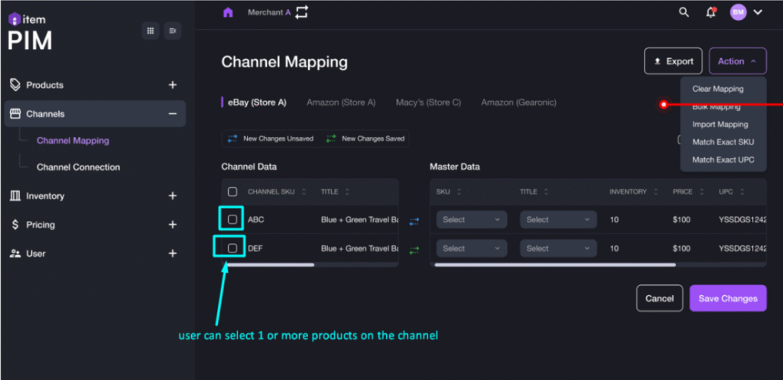Open SKU Select dropdown in first row

pyautogui.click(x=471, y=220)
